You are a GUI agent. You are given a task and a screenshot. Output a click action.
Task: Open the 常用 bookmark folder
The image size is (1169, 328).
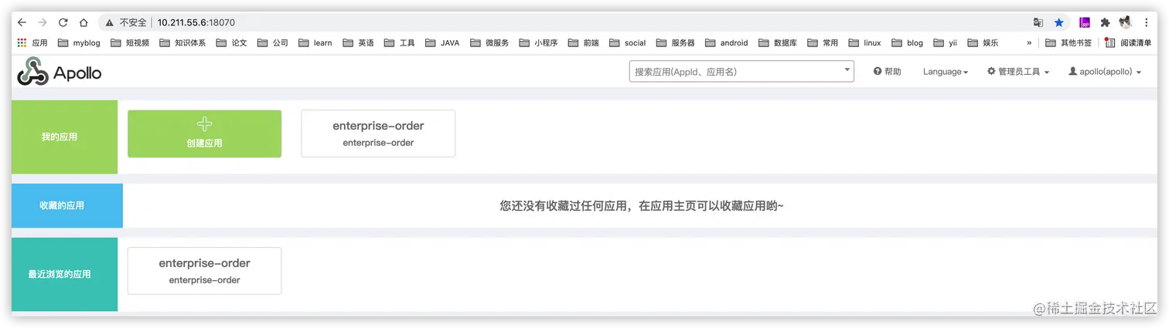823,43
